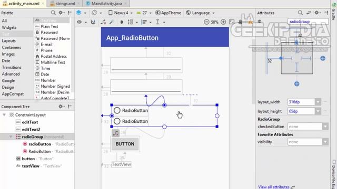Set default margins value 8
This screenshot has height=189, width=337.
(x=122, y=22)
